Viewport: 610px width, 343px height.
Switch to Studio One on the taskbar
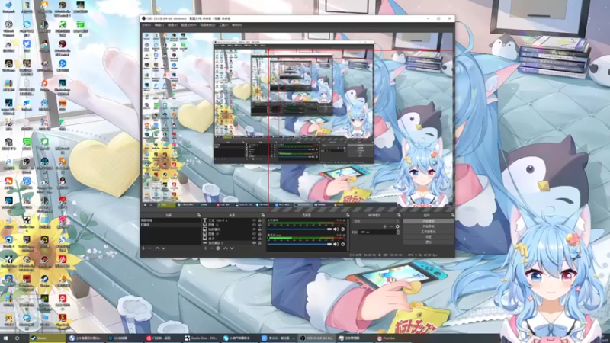(201, 338)
